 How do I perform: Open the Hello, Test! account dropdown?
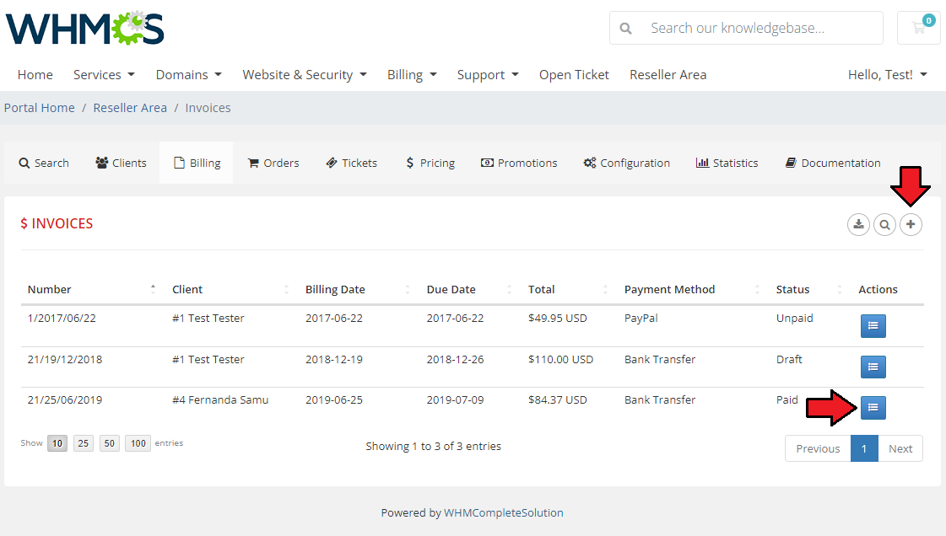click(888, 75)
